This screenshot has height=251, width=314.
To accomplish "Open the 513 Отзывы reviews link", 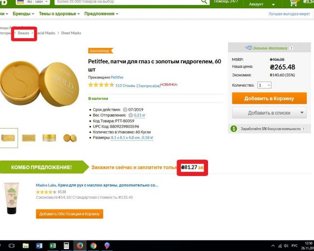I will point(125,86).
